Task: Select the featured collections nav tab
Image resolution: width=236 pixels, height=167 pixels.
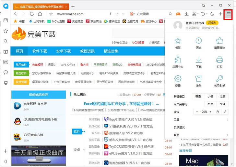Action: [x=111, y=51]
